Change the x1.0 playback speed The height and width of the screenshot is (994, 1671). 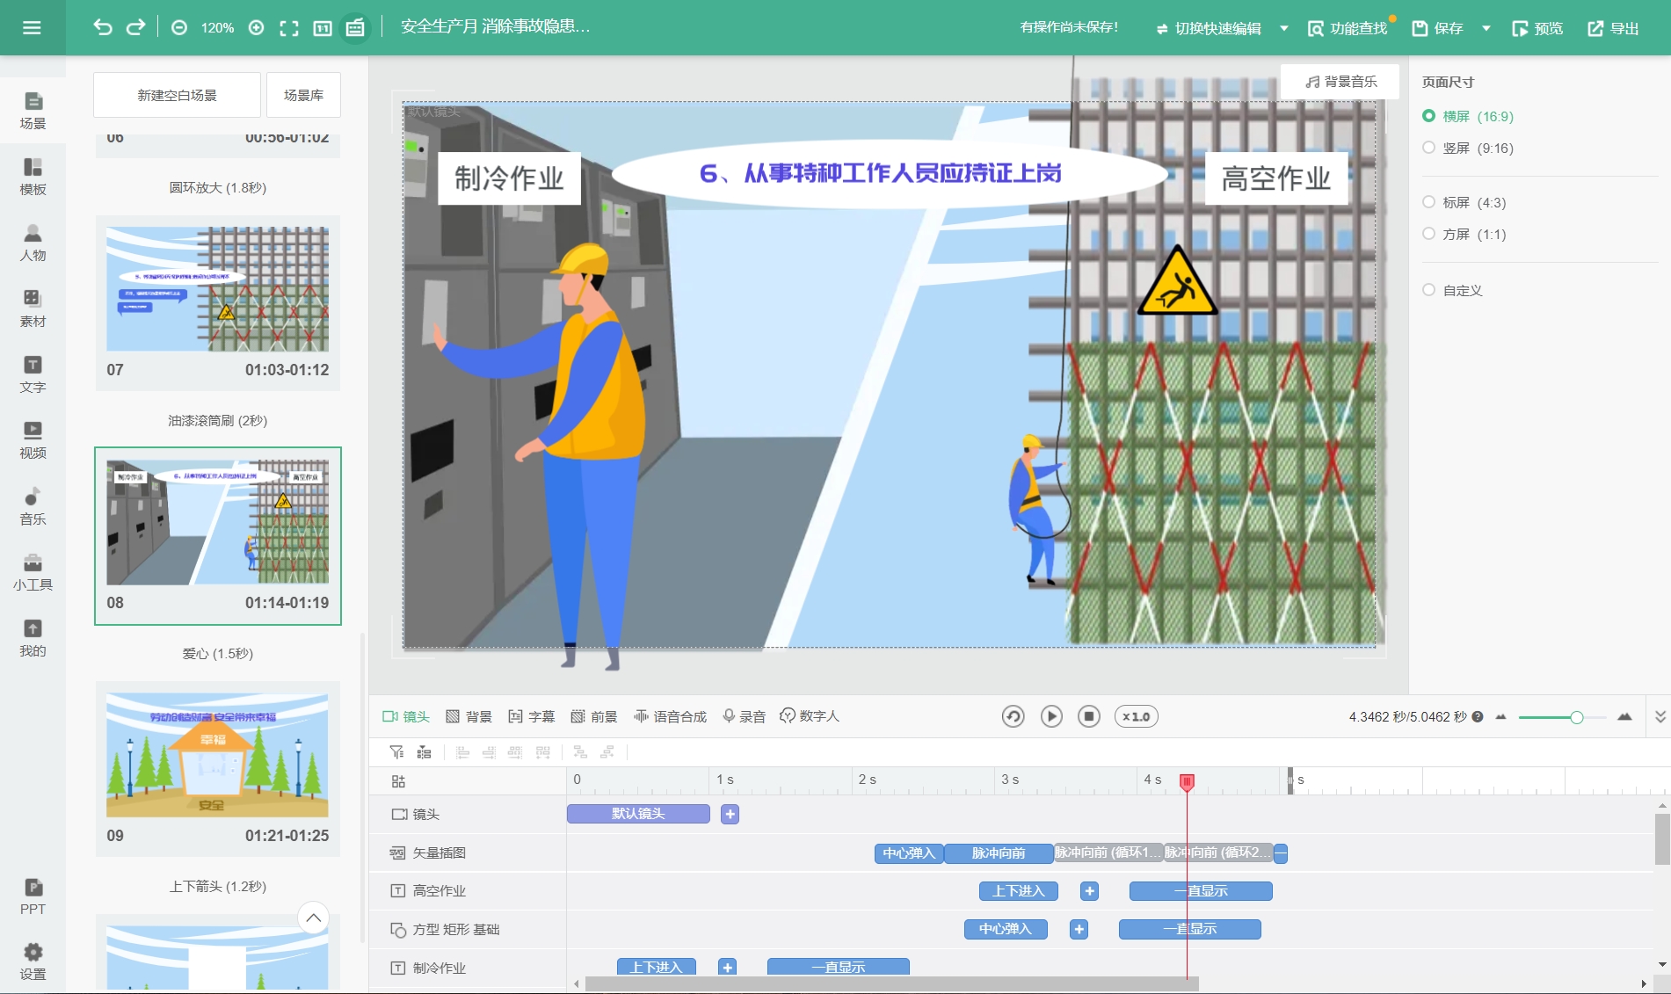[1137, 716]
